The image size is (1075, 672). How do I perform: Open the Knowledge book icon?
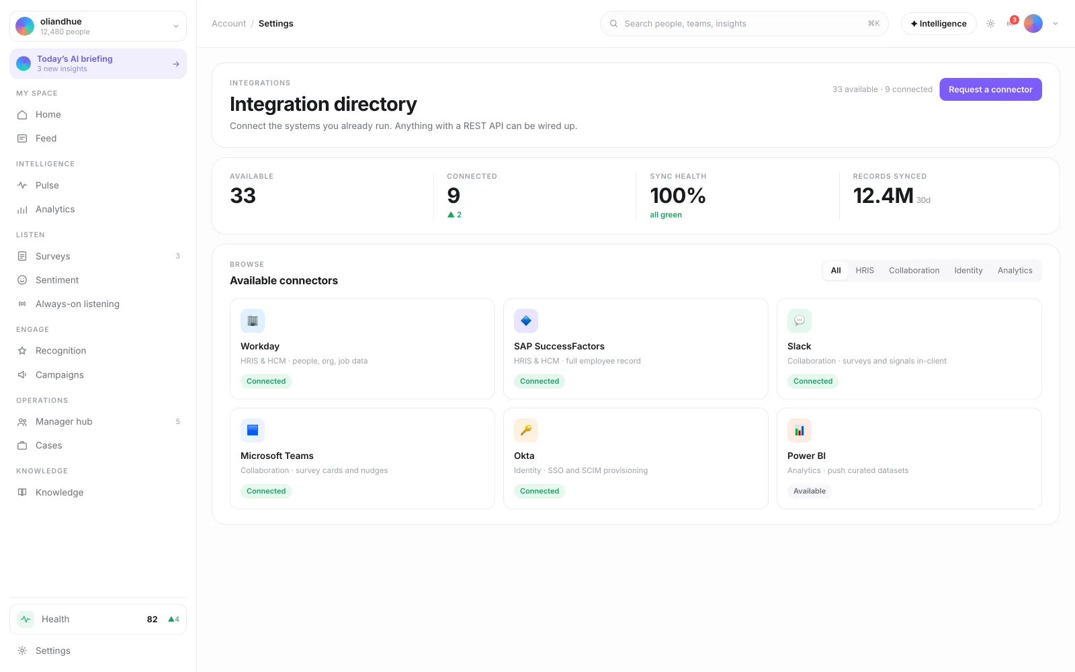coord(22,493)
